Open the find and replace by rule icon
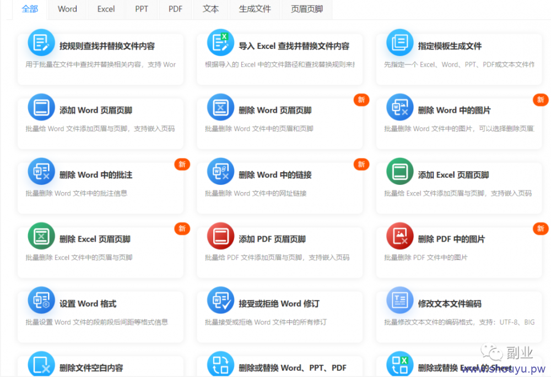551x377 pixels. 41,42
